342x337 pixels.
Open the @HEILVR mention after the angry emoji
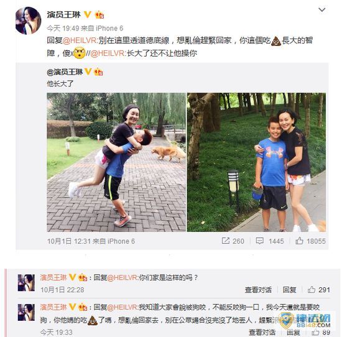coord(108,53)
